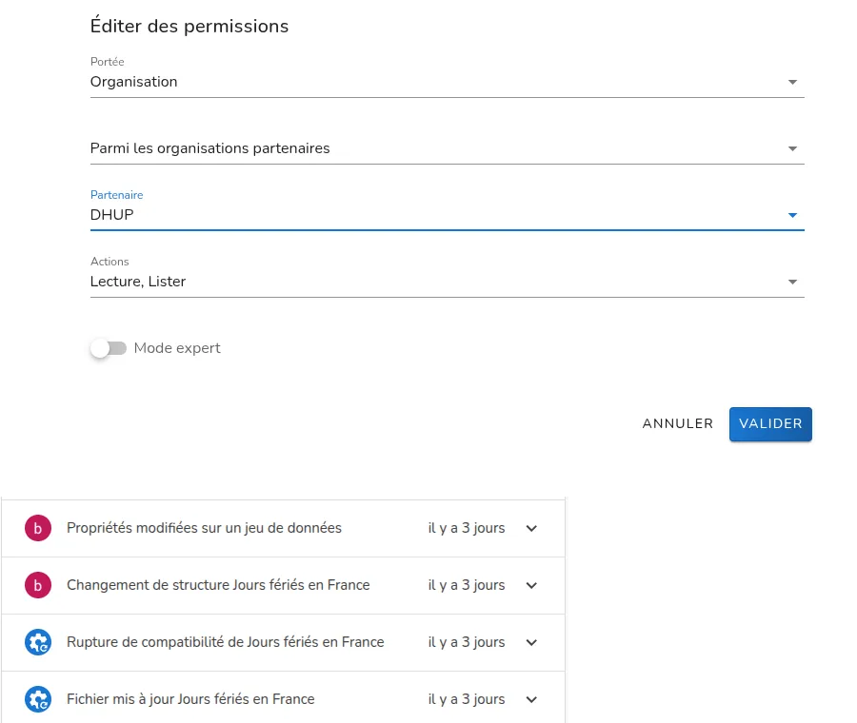The image size is (857, 723).
Task: Click the Éditer des permissions heading
Action: point(189,26)
